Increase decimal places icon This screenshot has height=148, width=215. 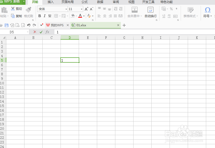[164, 16]
